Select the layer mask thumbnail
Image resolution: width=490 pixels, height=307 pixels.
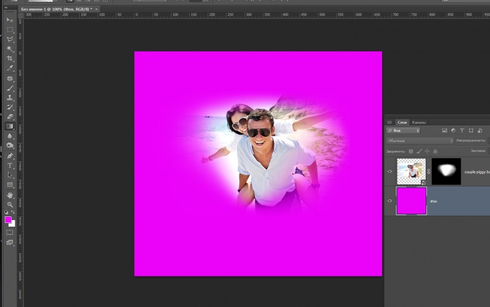point(446,172)
